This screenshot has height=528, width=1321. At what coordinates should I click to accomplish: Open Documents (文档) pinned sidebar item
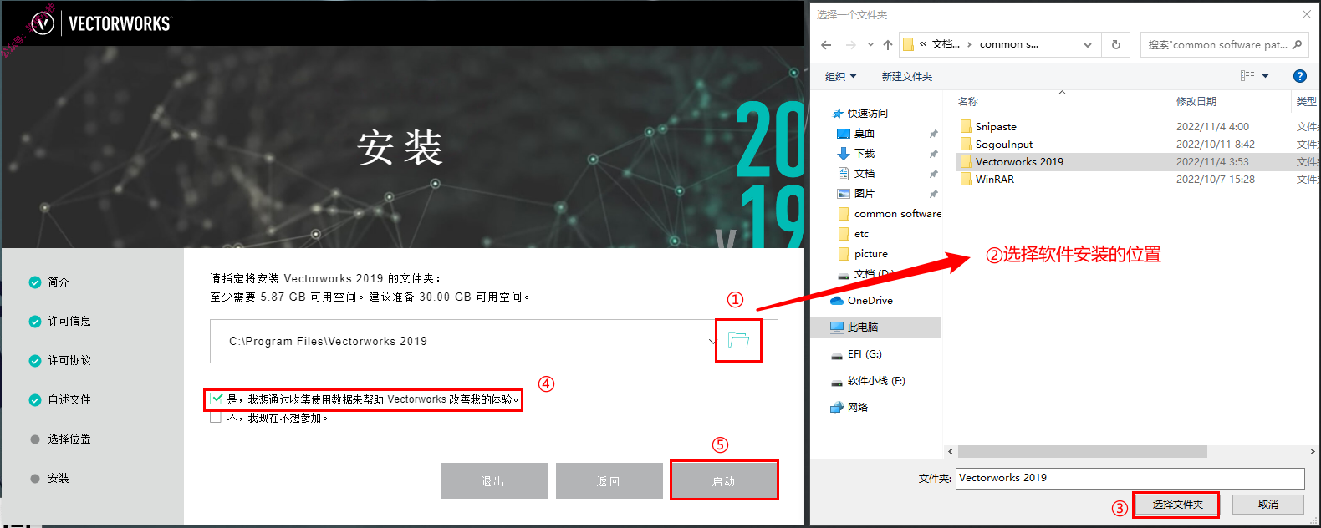(864, 174)
